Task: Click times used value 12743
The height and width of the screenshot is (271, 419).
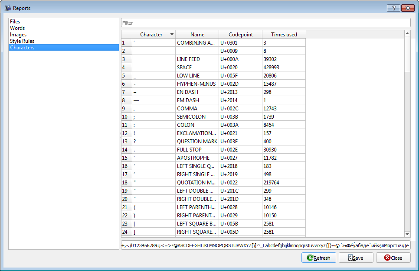Action: [284, 109]
